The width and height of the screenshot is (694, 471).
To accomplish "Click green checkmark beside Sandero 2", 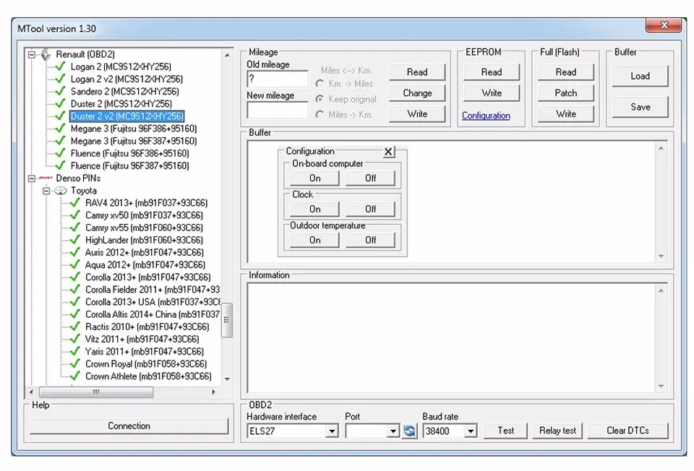I will [60, 91].
